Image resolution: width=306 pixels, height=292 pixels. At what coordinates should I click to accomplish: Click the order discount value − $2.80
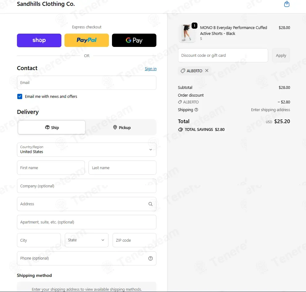coord(284,102)
